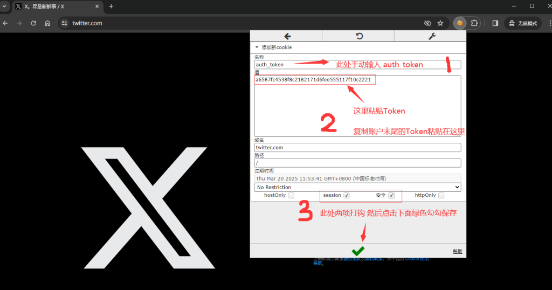Go to the browser home page
Viewport: 552px width, 290px height.
(x=47, y=23)
